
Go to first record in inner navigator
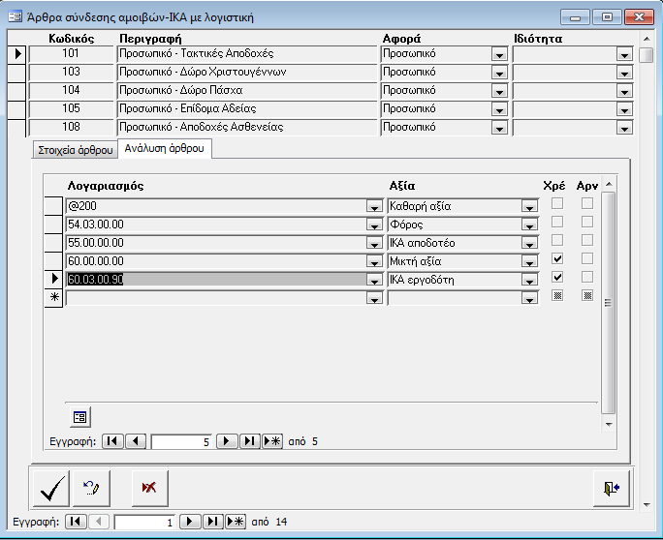pyautogui.click(x=112, y=441)
